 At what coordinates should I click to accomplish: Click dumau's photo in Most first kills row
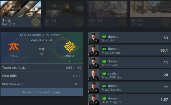[x=94, y=87]
